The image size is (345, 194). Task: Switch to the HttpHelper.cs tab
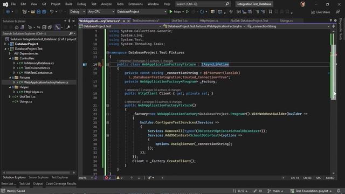click(x=209, y=20)
